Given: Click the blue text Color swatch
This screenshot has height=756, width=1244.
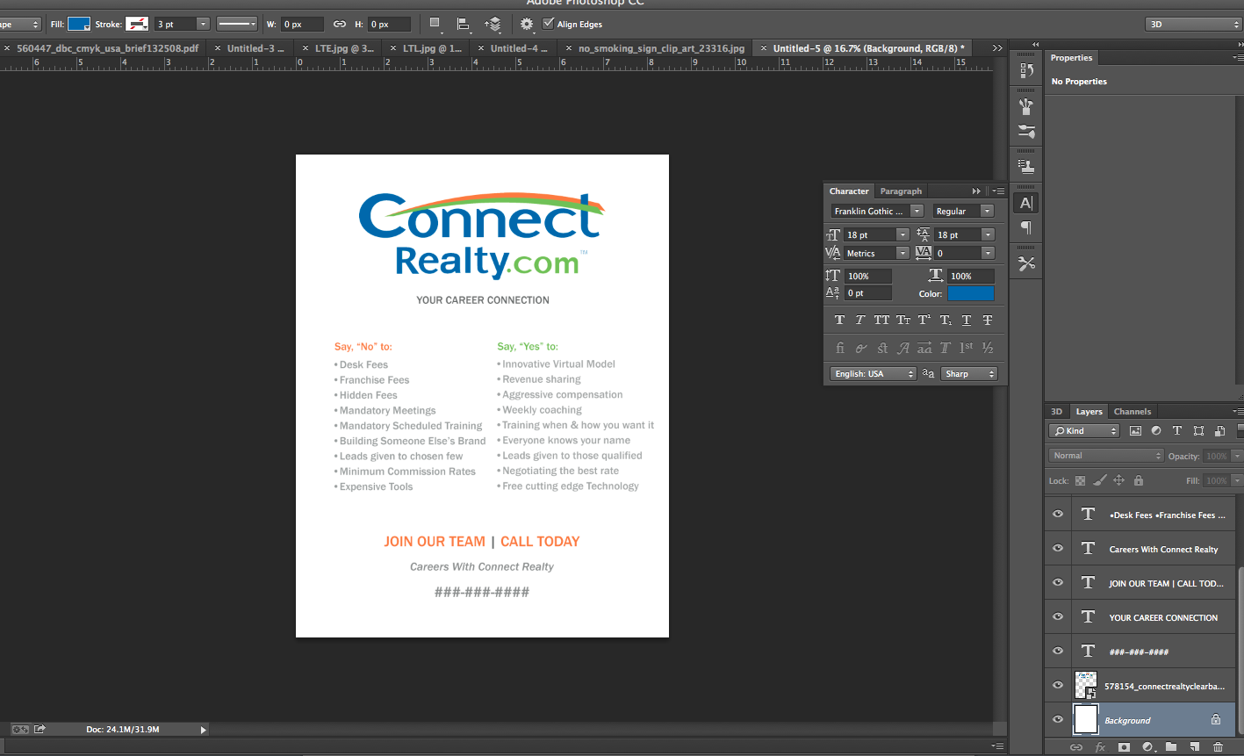Looking at the screenshot, I should click(970, 293).
